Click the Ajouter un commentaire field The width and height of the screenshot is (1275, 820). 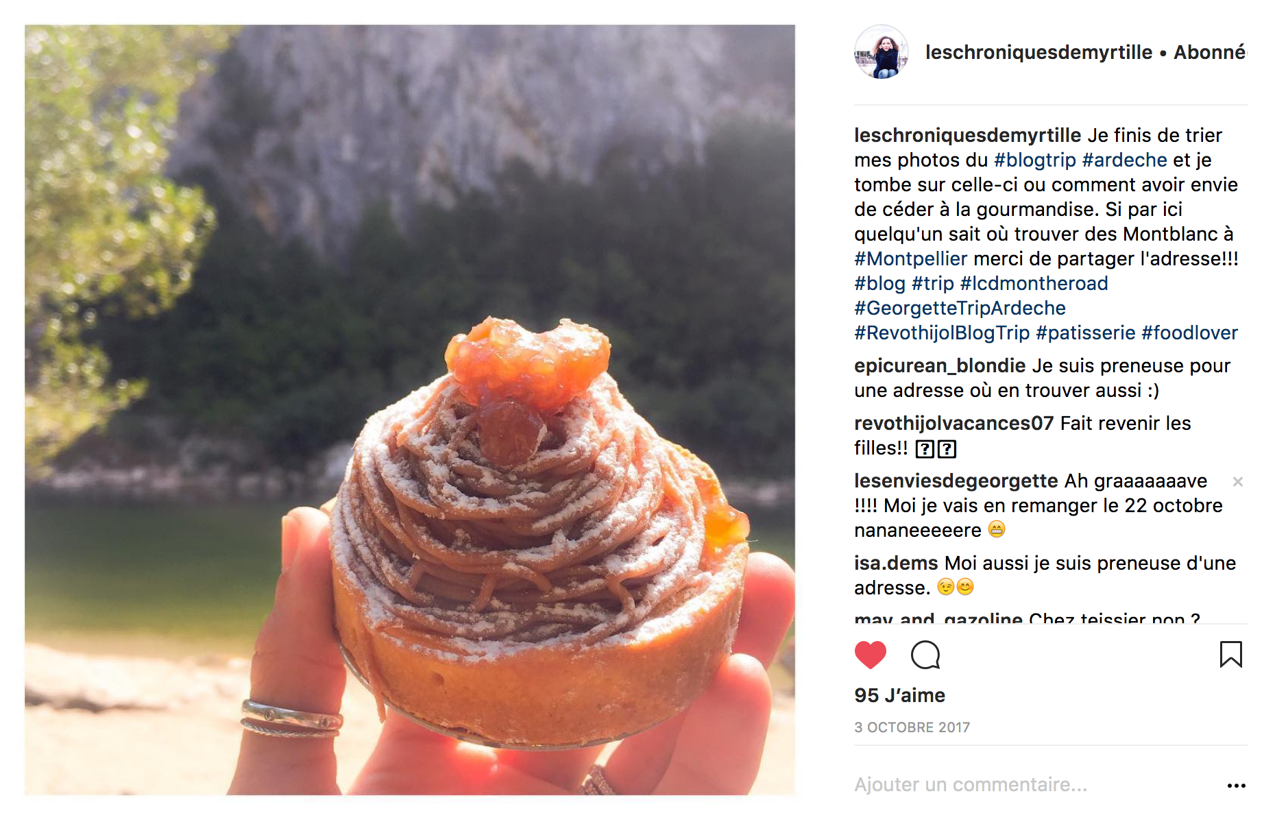(x=1035, y=785)
